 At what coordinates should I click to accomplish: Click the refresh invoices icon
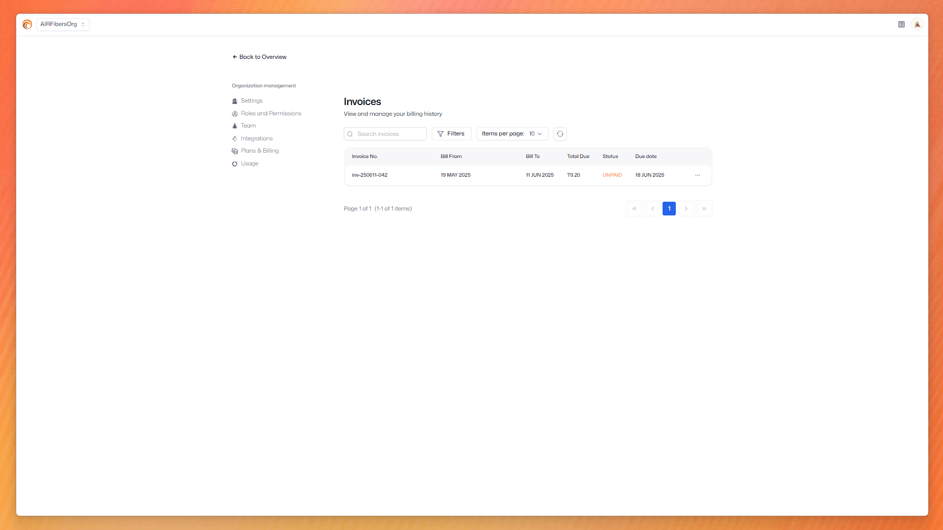click(560, 134)
